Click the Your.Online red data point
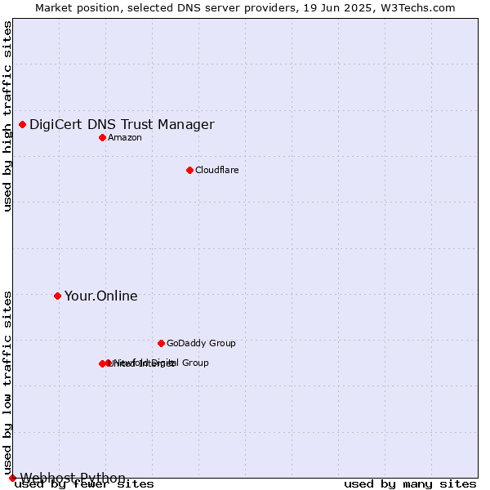This screenshot has height=490, width=490. point(57,296)
